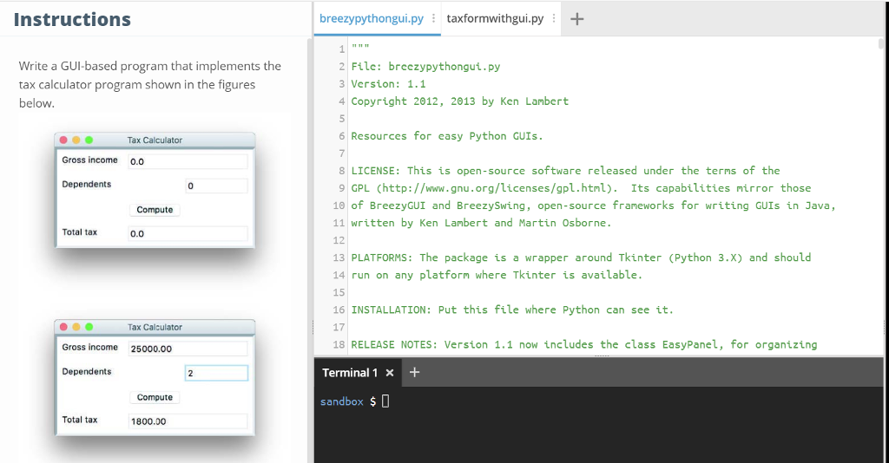Click the splitter handle between editor and terminal

coord(602,356)
